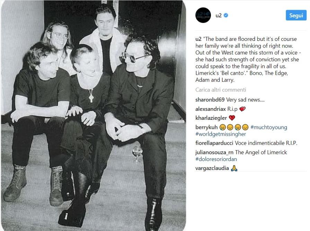310x231 pixels.
Task: Open julianosouza_rn's profile
Action: point(214,152)
